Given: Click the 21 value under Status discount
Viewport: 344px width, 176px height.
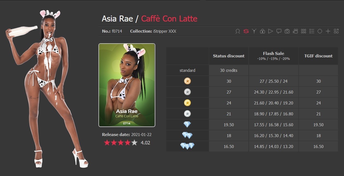Looking at the screenshot, I should coord(229,114).
